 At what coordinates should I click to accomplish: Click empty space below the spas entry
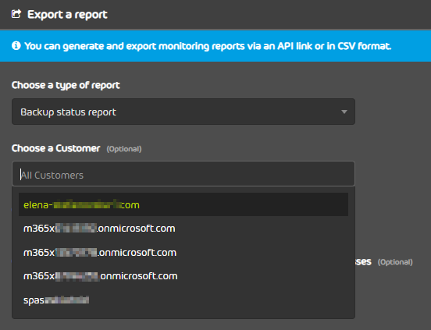(183, 314)
